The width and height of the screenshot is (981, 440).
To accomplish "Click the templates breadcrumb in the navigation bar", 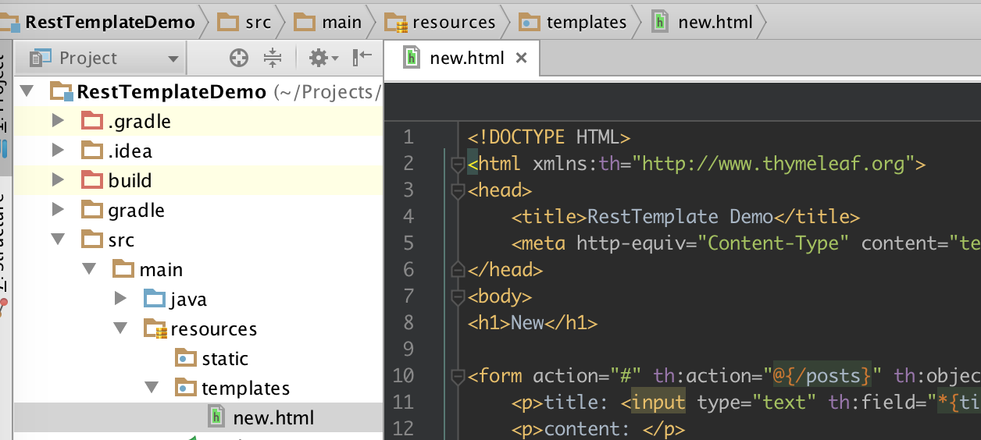I will (x=574, y=23).
